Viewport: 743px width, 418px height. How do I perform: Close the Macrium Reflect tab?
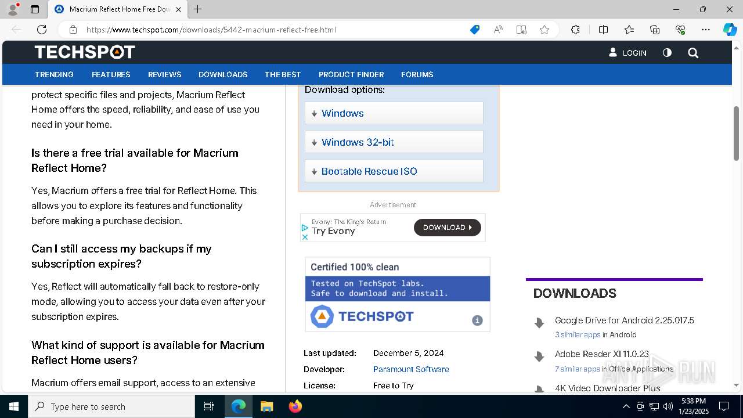click(x=178, y=9)
